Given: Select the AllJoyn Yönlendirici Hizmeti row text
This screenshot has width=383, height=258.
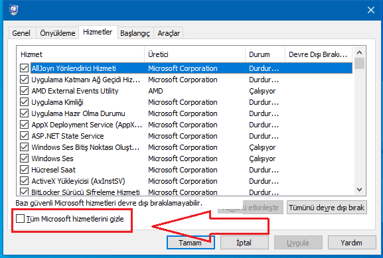Looking at the screenshot, I should click(x=74, y=68).
